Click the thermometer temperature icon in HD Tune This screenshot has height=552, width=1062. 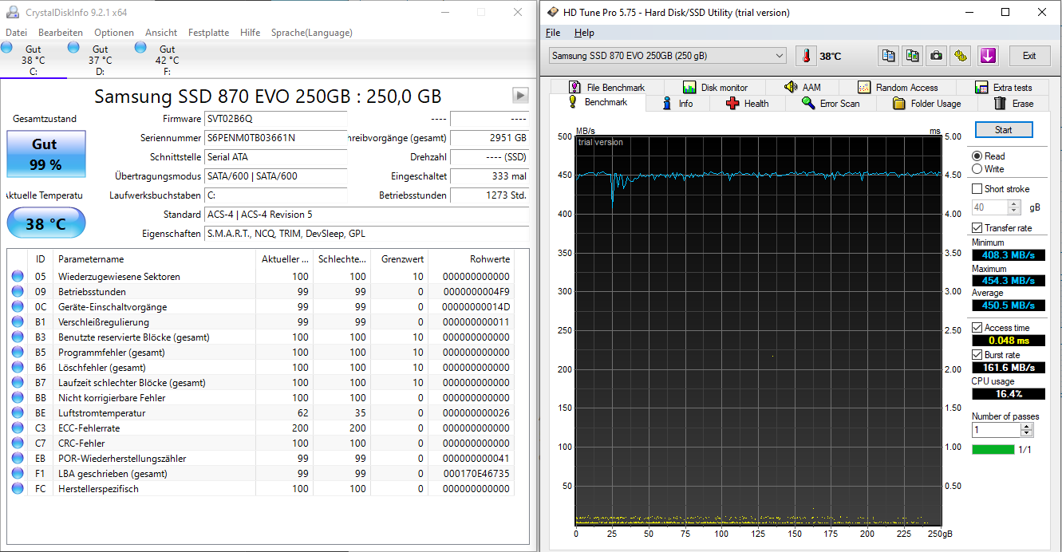pyautogui.click(x=806, y=56)
